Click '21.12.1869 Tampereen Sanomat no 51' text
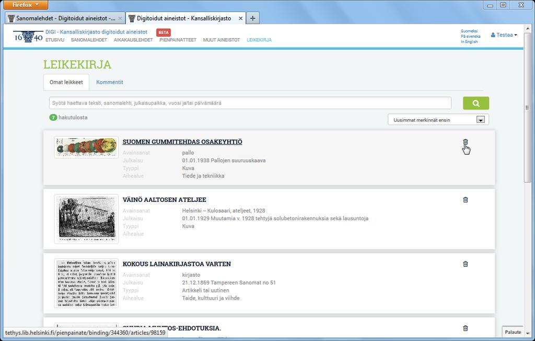Image resolution: width=535 pixels, height=341 pixels. coord(229,282)
